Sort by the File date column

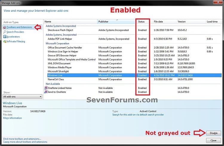(x=164, y=22)
